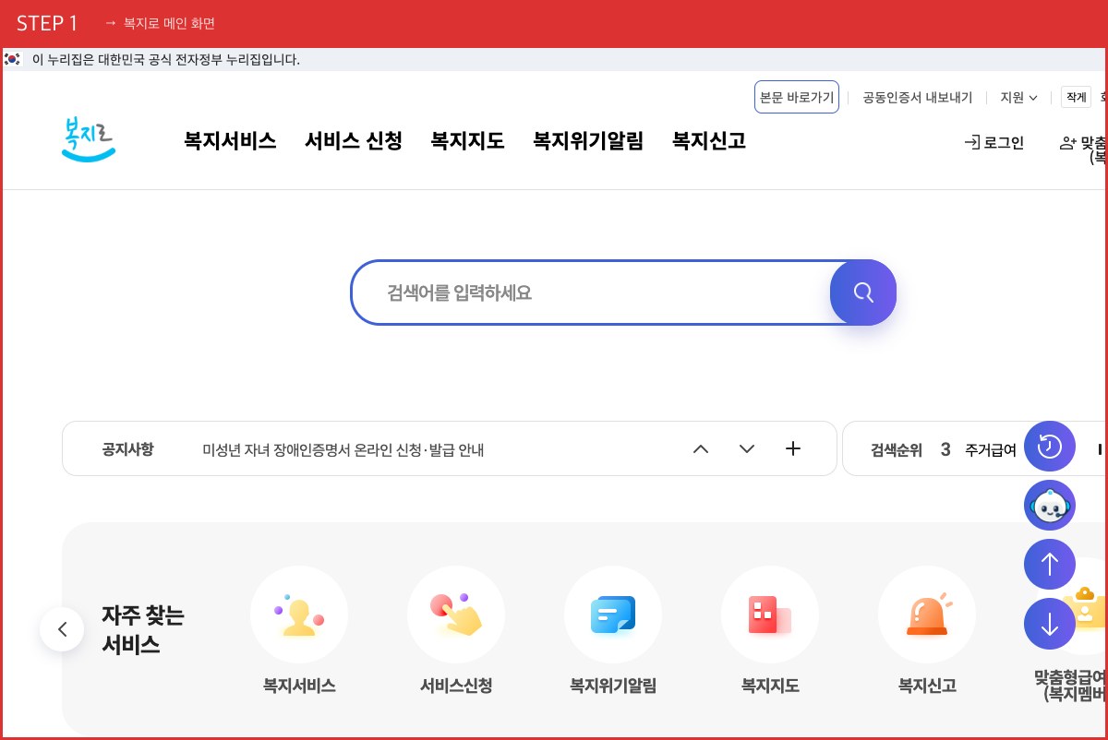Open the 서비스 신청 top menu

[x=354, y=141]
